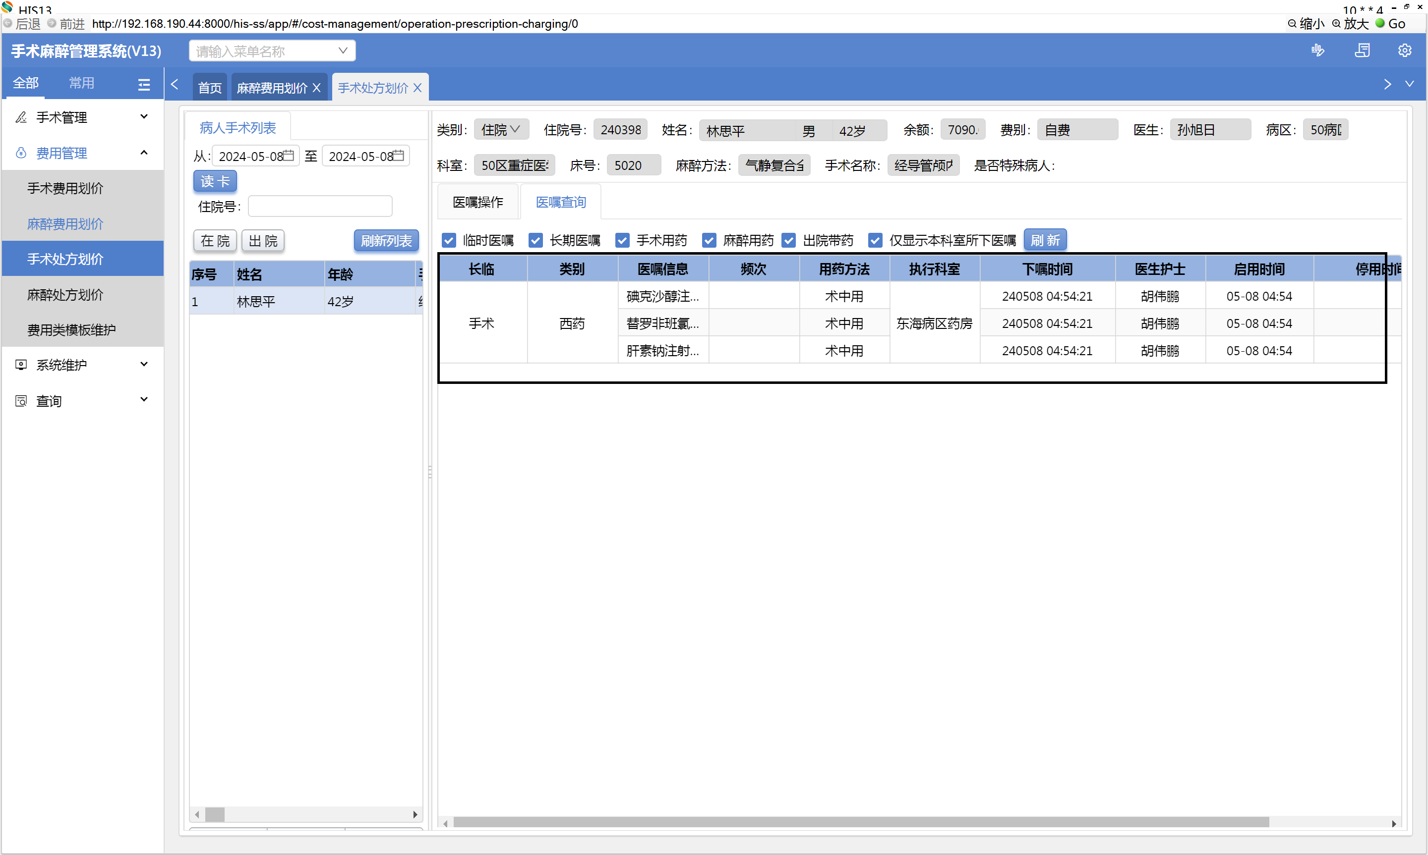This screenshot has width=1428, height=855.
Task: Click the 刷新列表 button
Action: click(386, 240)
